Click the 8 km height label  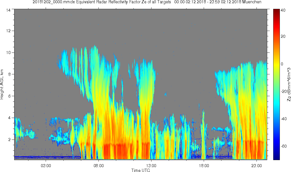click(x=9, y=74)
